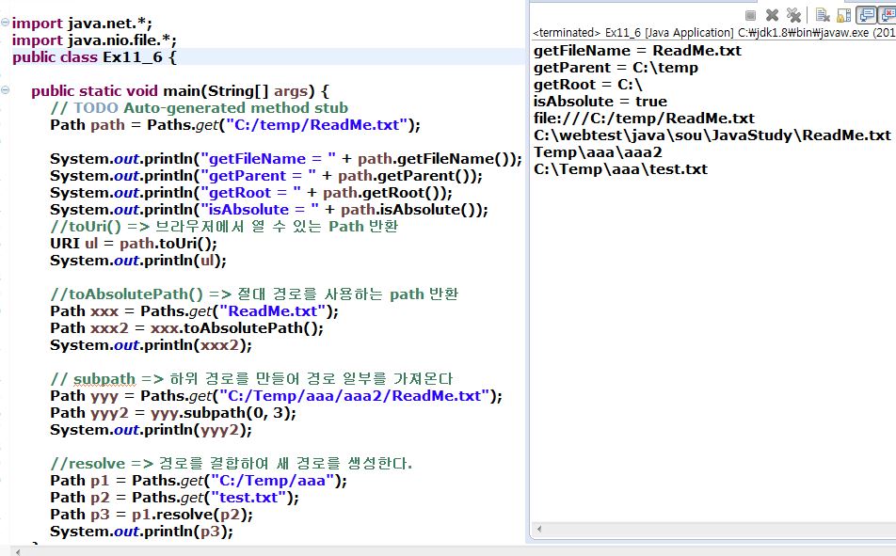Click the Clear Console icon
This screenshot has width=896, height=556.
[823, 15]
